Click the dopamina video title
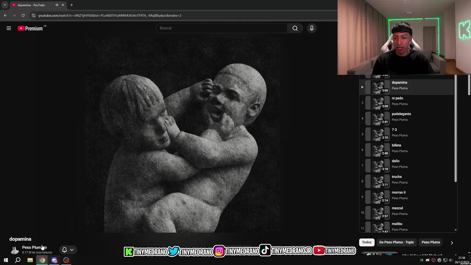This screenshot has height=265, width=471. click(x=20, y=239)
